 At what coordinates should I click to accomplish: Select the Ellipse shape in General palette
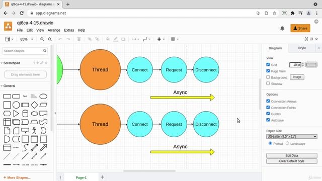(x=43, y=96)
